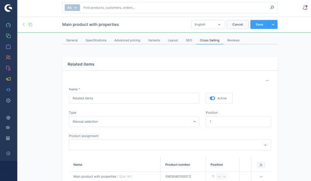Switch to the Reviews tab
The height and width of the screenshot is (181, 311).
point(233,40)
